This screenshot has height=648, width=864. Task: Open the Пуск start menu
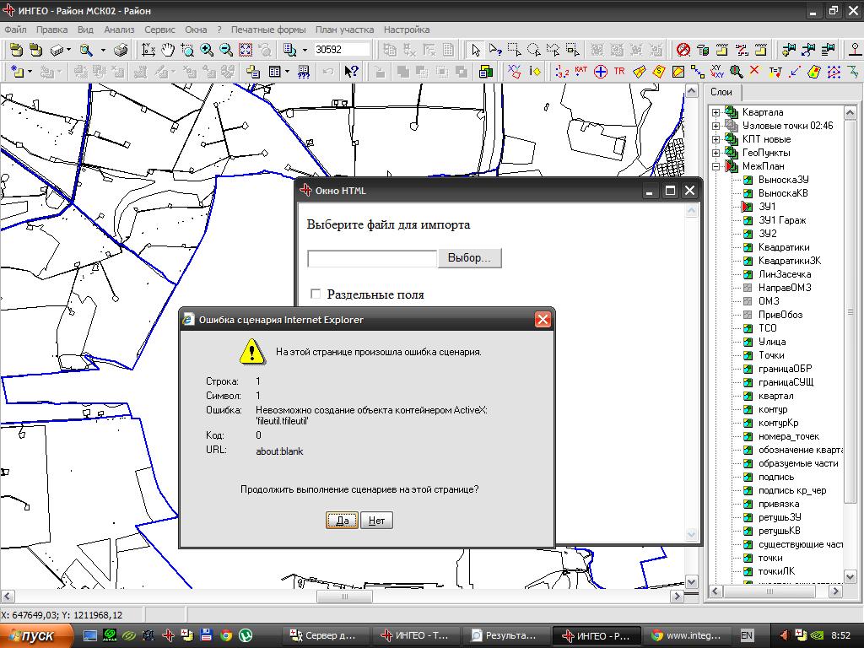click(36, 635)
